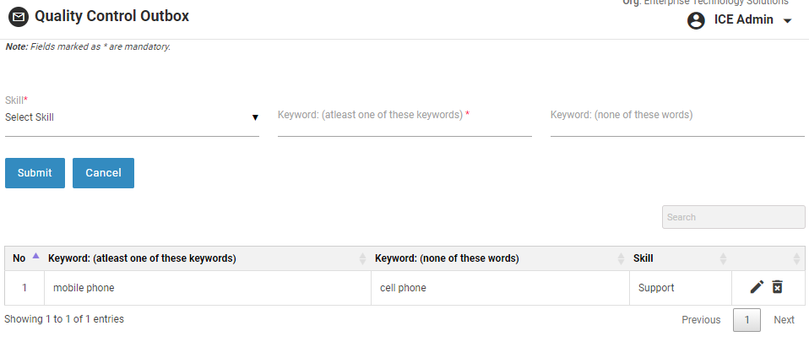Image resolution: width=809 pixels, height=342 pixels.
Task: Delete the mobile phone keyword entry
Action: point(778,287)
